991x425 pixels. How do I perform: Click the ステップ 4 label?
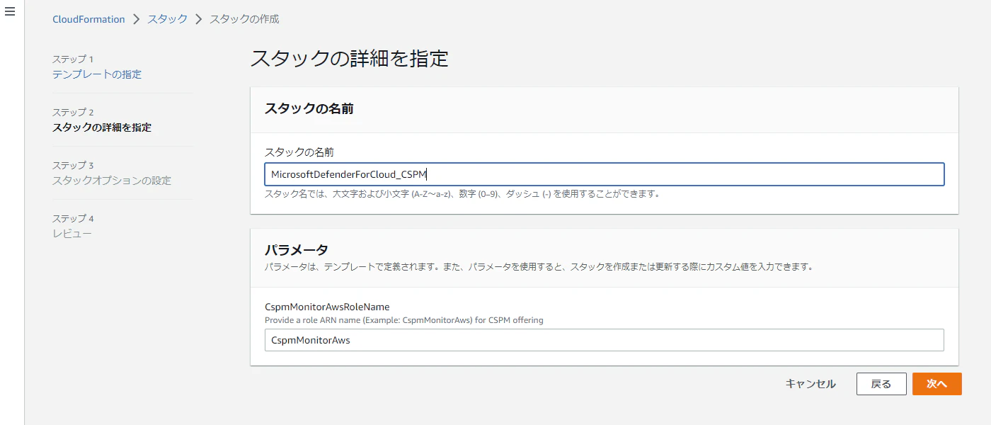pos(73,219)
